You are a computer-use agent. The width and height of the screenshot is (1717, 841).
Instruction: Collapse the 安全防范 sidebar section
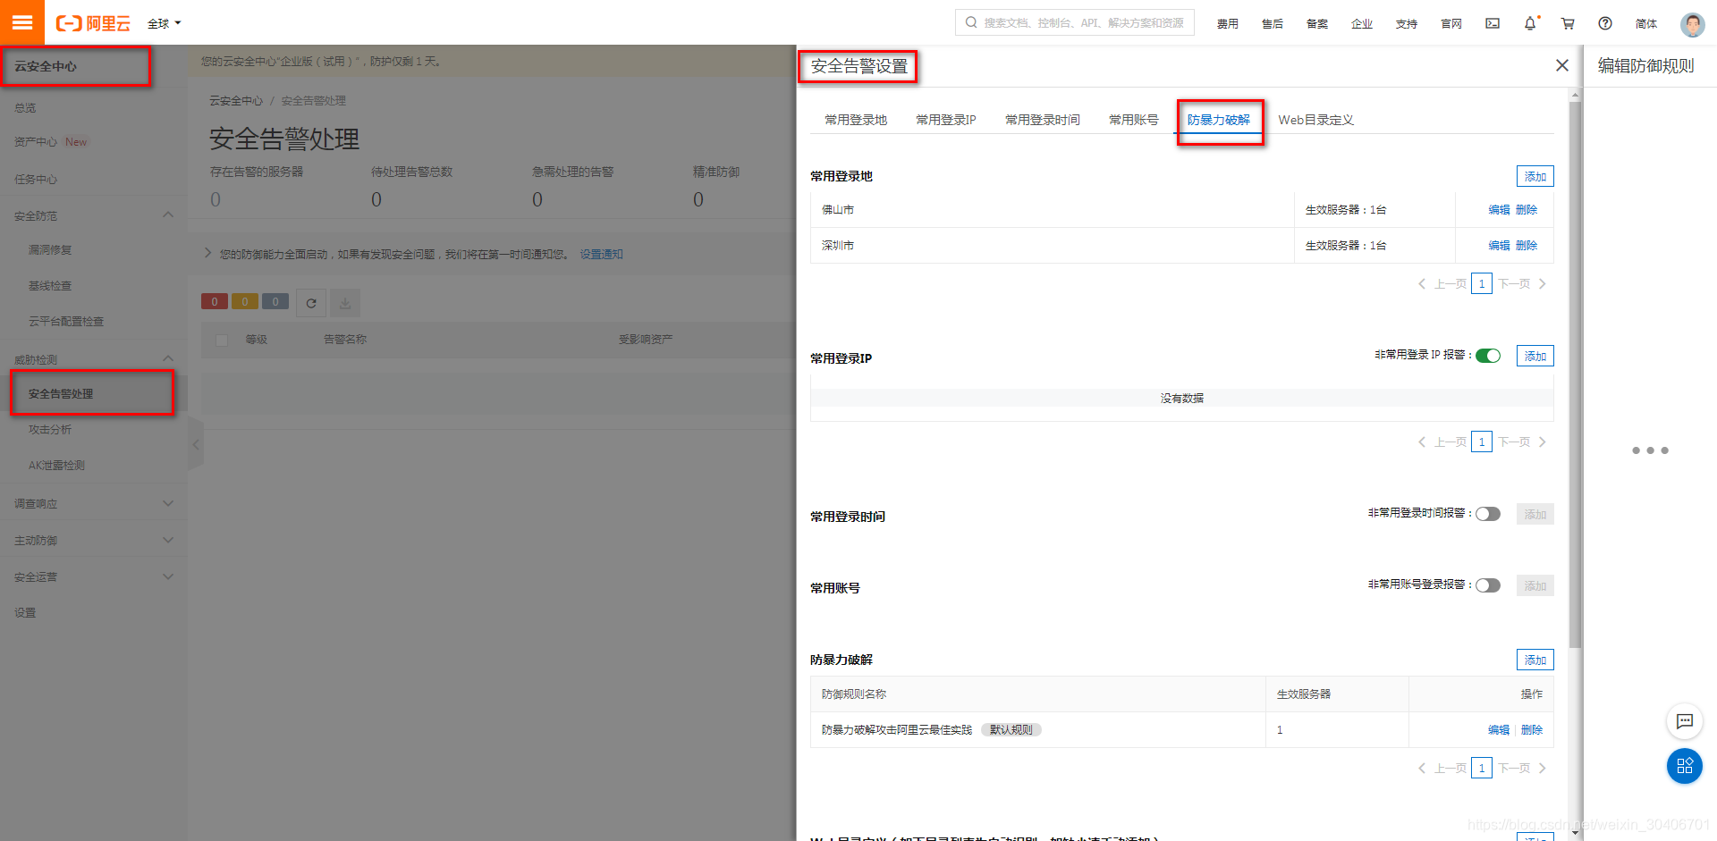(x=168, y=215)
